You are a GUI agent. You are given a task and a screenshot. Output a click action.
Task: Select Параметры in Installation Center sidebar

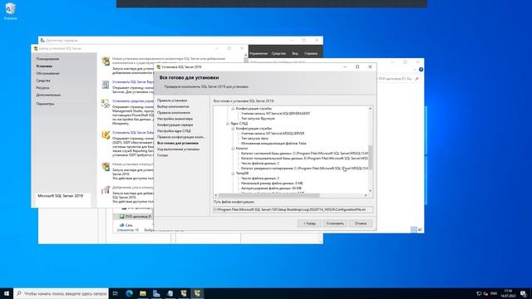[x=45, y=104]
